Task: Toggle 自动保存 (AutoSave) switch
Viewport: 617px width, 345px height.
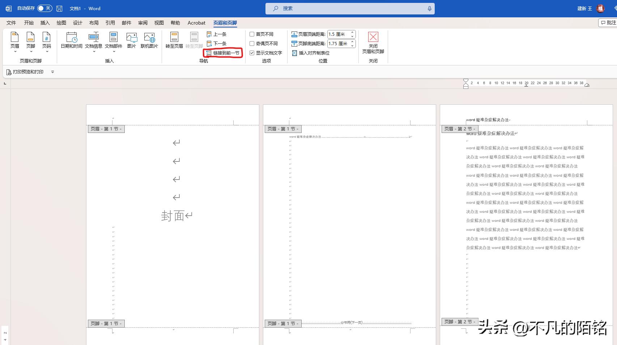Action: point(44,8)
